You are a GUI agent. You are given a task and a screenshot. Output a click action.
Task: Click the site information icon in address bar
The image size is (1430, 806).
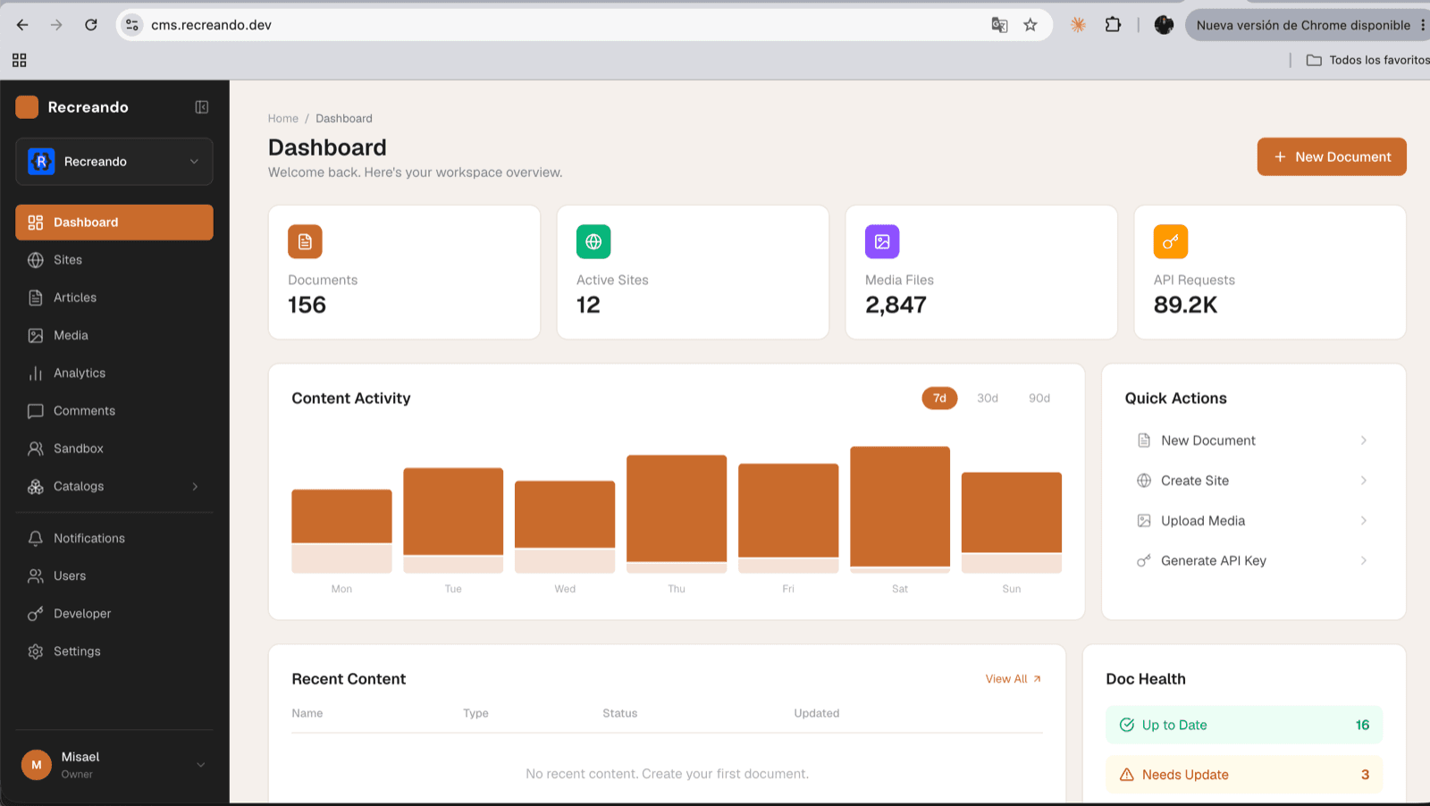[x=132, y=25]
